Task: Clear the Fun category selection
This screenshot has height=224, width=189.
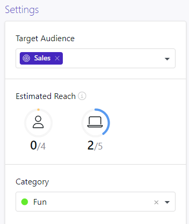Action: point(156,202)
